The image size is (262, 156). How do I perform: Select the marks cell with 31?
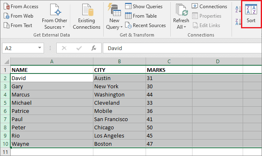pos(169,78)
